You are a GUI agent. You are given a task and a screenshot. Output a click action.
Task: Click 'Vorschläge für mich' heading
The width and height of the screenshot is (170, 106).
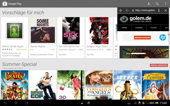[23, 13]
